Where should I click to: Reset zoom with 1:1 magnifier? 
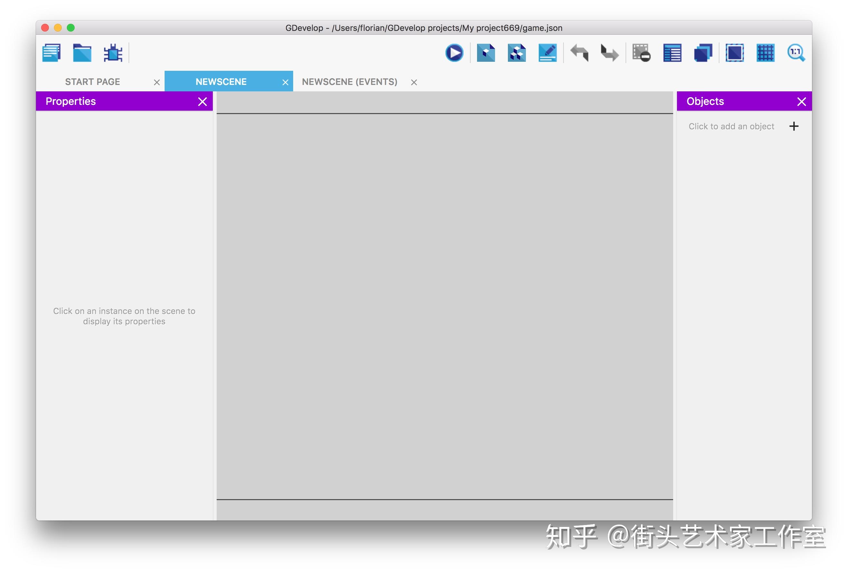pyautogui.click(x=796, y=53)
